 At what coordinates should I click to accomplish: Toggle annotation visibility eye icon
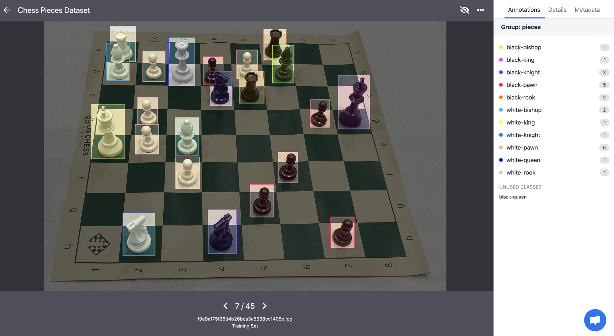(x=464, y=10)
